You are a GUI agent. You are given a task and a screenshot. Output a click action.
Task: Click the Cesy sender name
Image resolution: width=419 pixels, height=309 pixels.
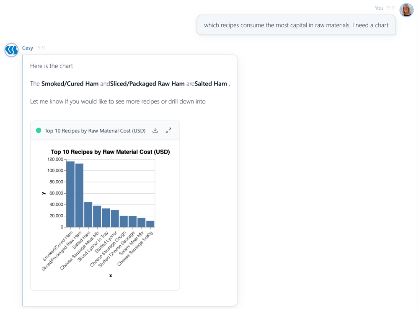click(x=28, y=48)
